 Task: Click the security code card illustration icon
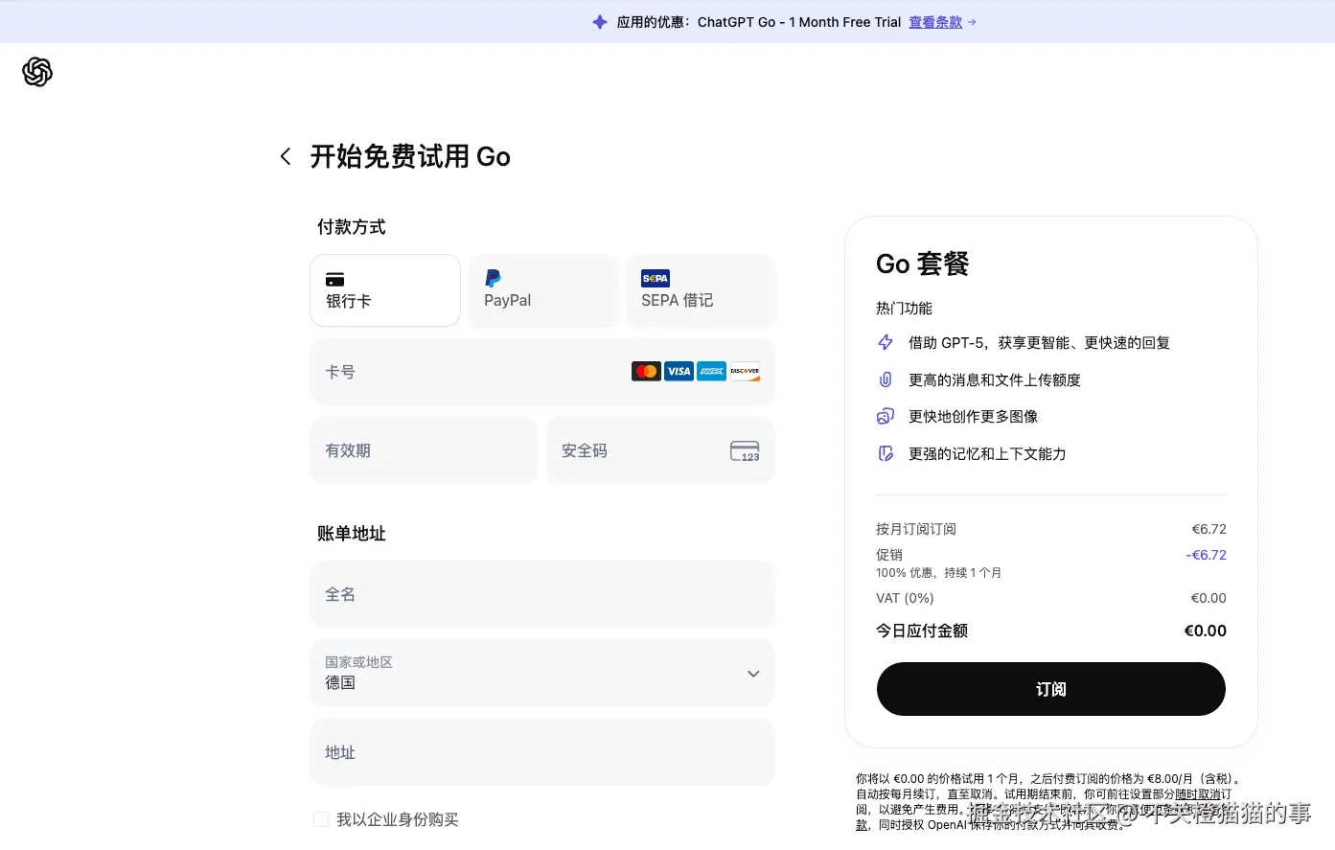[745, 450]
